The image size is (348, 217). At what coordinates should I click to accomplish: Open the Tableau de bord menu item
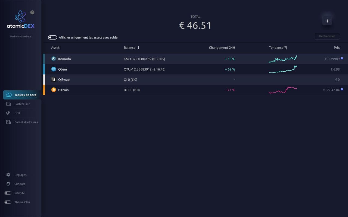22,95
